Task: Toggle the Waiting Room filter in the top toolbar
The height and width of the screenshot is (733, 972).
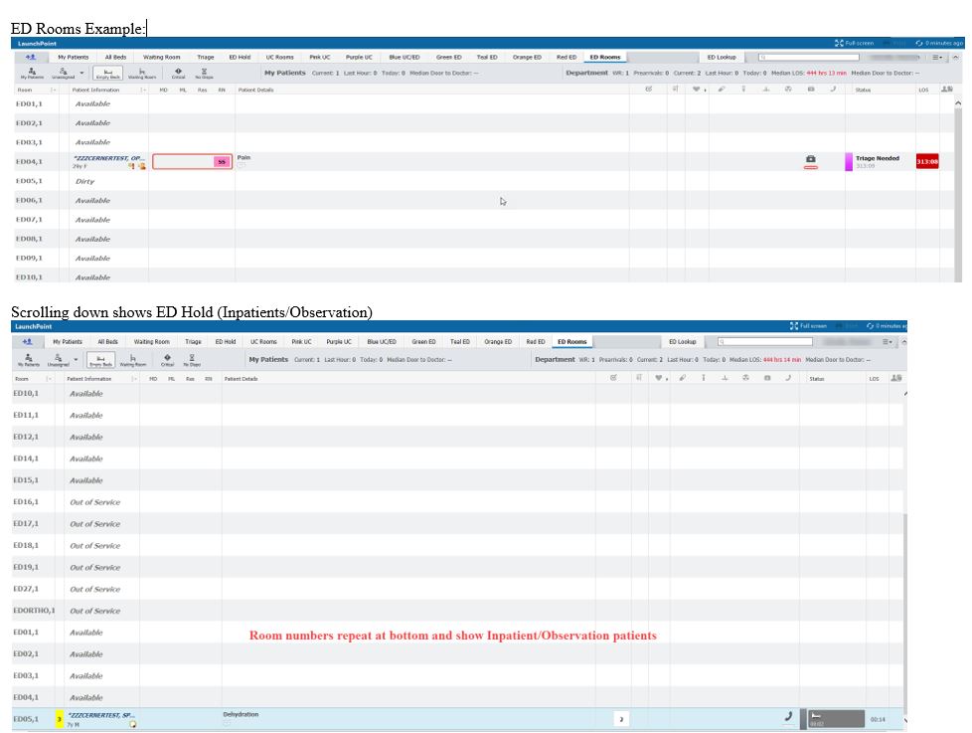Action: 143,73
